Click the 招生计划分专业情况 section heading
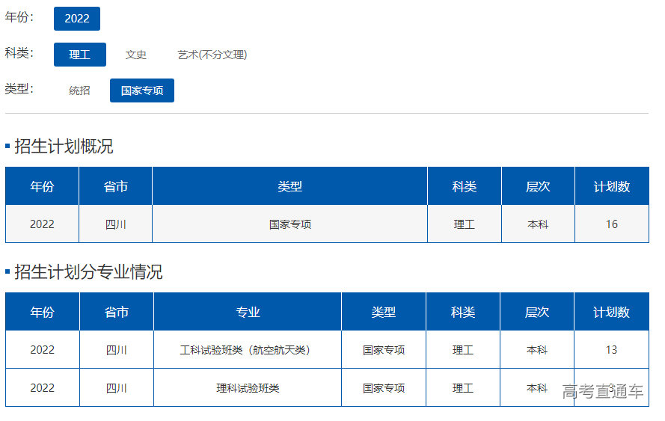 (x=88, y=272)
